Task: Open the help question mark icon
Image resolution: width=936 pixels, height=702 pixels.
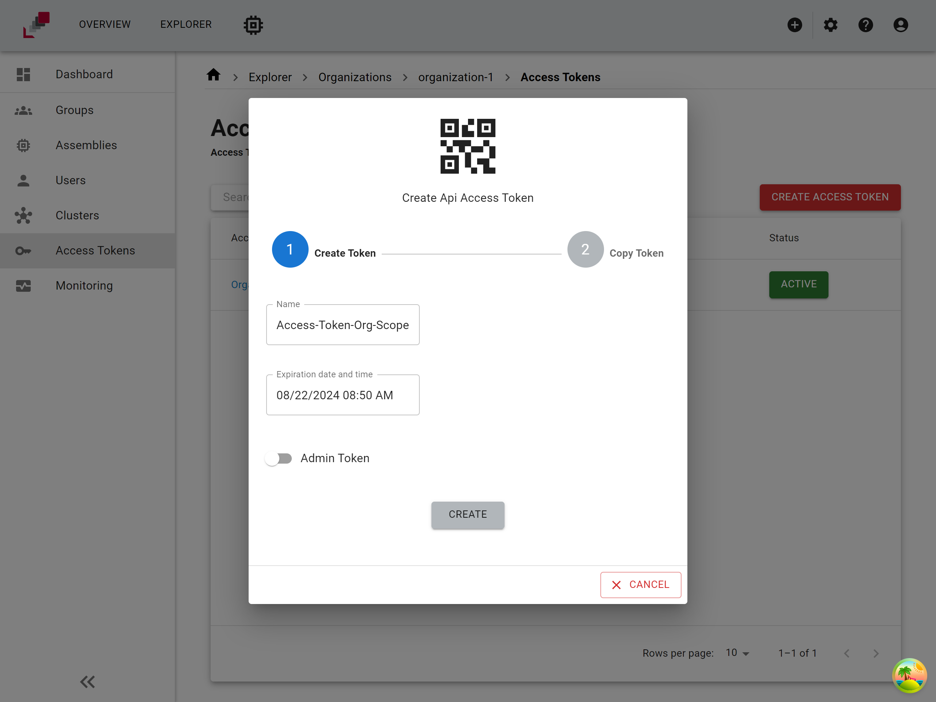Action: (x=865, y=25)
